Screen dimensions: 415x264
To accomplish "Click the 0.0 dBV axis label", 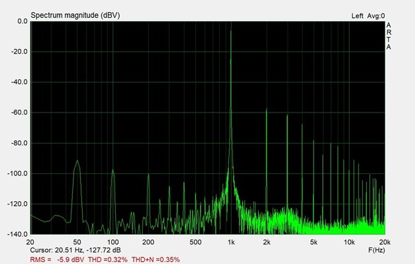I will click(23, 21).
